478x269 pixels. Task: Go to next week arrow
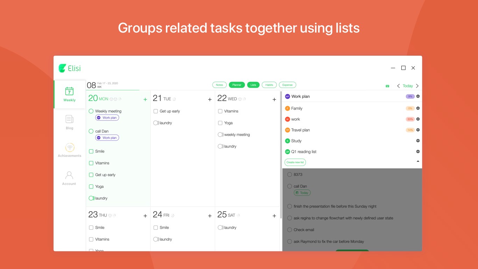417,86
